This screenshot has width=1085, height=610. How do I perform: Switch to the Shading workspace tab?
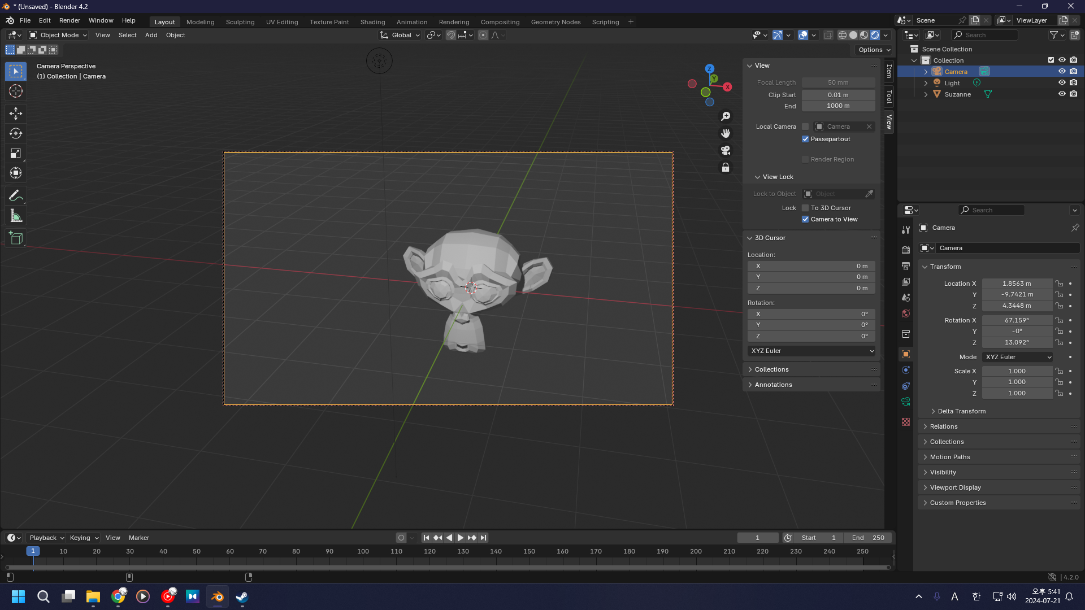tap(372, 22)
